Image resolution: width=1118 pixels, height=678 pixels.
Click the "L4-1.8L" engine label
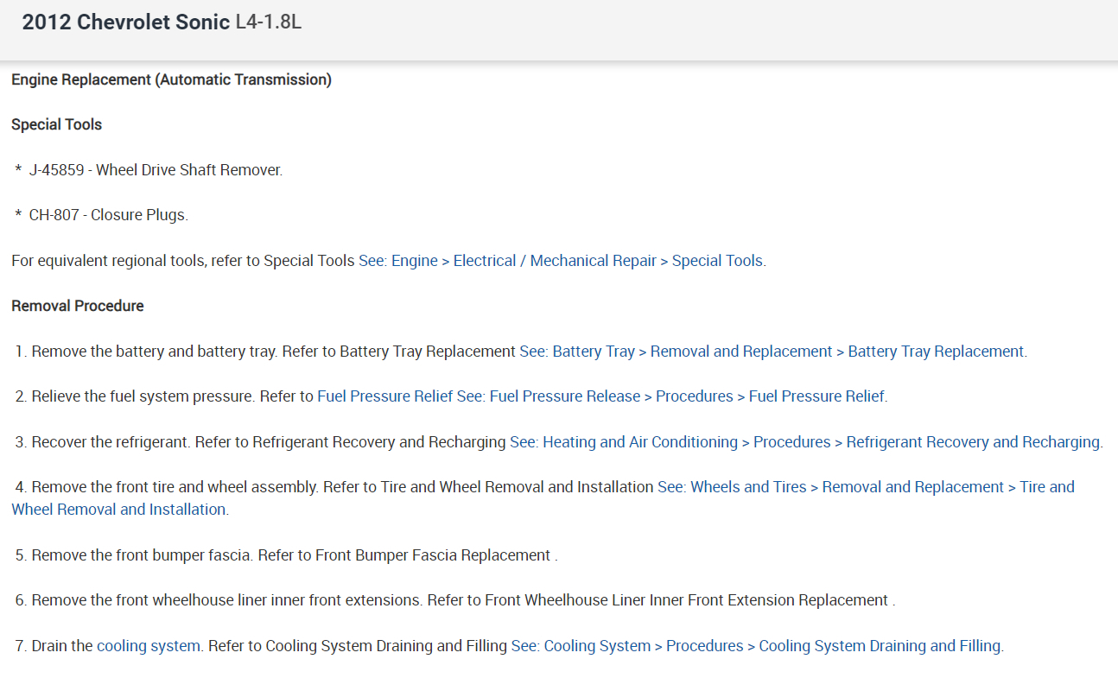coord(269,22)
